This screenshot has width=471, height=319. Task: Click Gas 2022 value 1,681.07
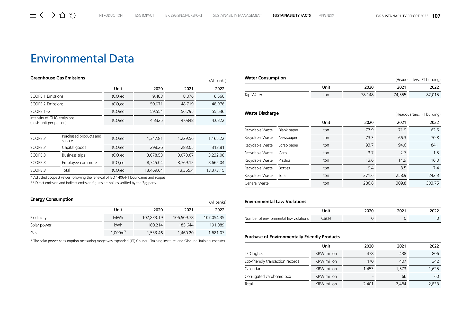click(x=216, y=233)
